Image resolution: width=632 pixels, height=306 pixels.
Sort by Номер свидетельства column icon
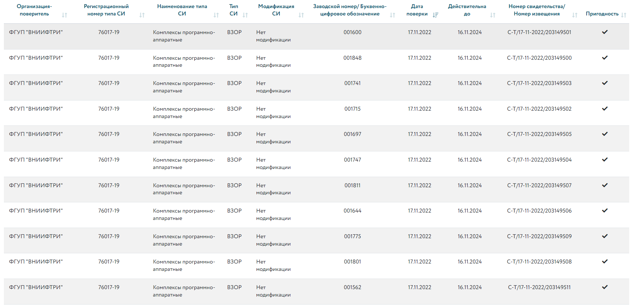pyautogui.click(x=575, y=15)
